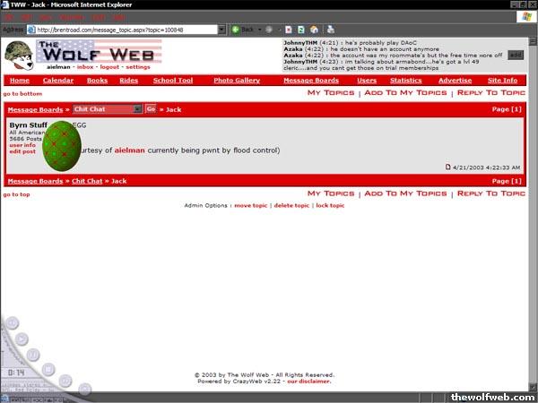Click the Wolf Web helmet mascot logo
This screenshot has height=403, width=538.
tap(18, 55)
